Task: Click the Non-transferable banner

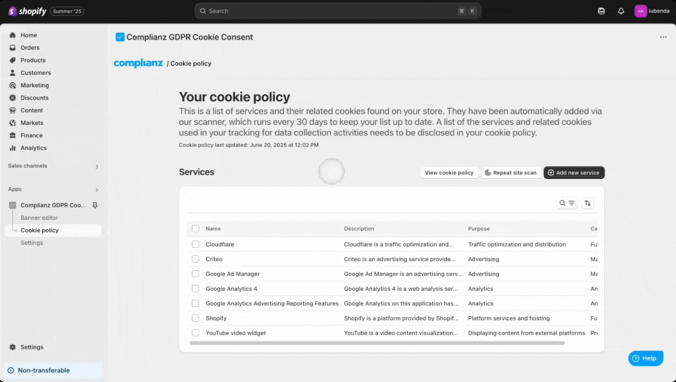Action: pyautogui.click(x=53, y=370)
